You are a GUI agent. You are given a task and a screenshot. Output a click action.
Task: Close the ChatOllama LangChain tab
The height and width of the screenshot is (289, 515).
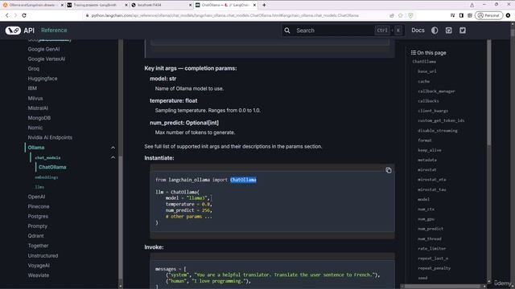[254, 5]
